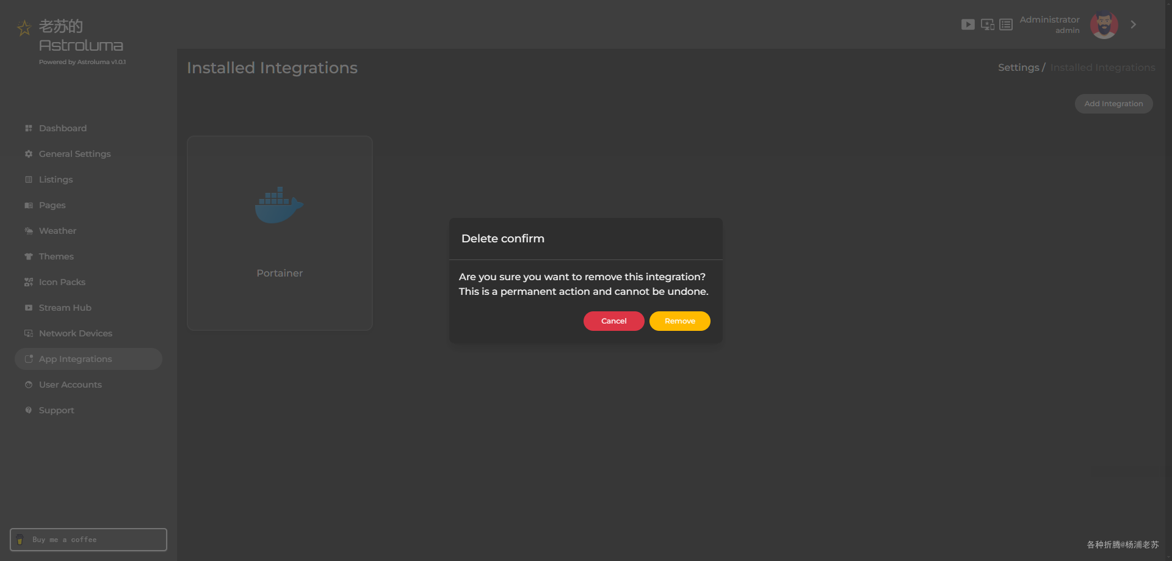Click the User Accounts icon
1172x561 pixels.
[x=29, y=385]
